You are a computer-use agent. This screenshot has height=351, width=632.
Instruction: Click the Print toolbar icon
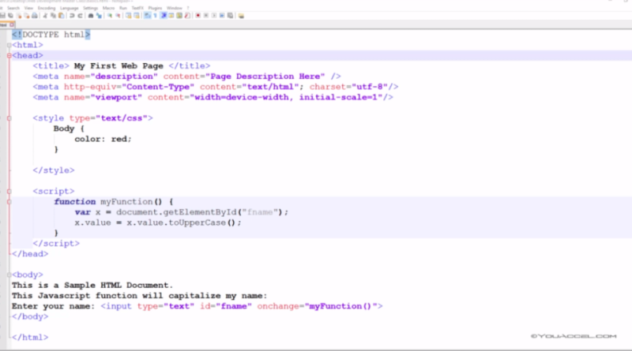[35, 15]
